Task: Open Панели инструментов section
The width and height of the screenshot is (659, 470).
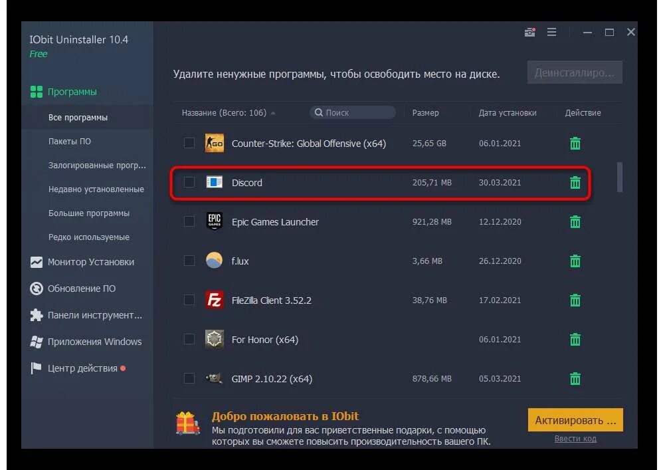Action: tap(86, 315)
